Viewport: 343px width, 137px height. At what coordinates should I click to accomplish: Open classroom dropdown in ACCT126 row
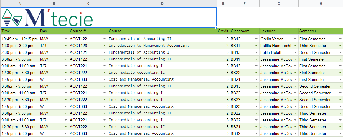point(256,46)
